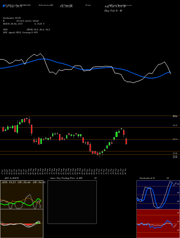The image size is (180, 238).
Task: Open the blue Stochastics chart thumbnail
Action: pos(158,195)
